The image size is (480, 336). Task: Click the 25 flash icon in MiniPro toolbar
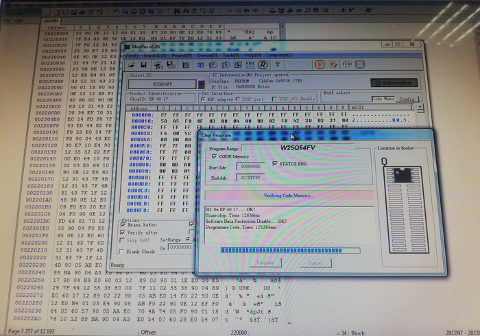[x=226, y=65]
